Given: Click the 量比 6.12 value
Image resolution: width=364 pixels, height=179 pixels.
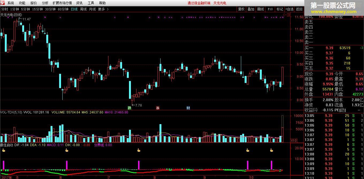Looking at the screenshot, I should coord(359,89).
